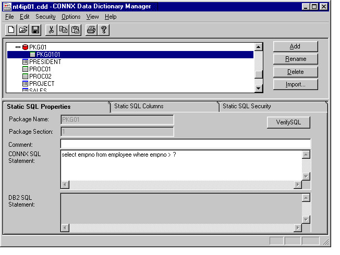
Task: Click the Help question mark icon
Action: pyautogui.click(x=103, y=30)
